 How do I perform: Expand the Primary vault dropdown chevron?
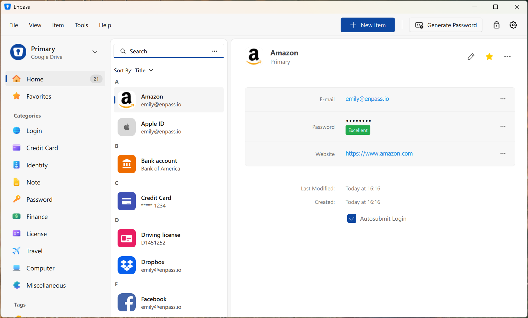(95, 52)
